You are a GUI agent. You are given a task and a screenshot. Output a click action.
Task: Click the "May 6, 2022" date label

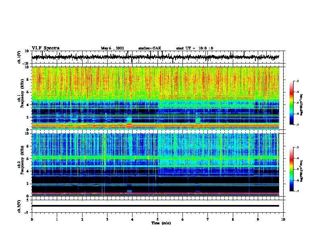[x=112, y=48]
